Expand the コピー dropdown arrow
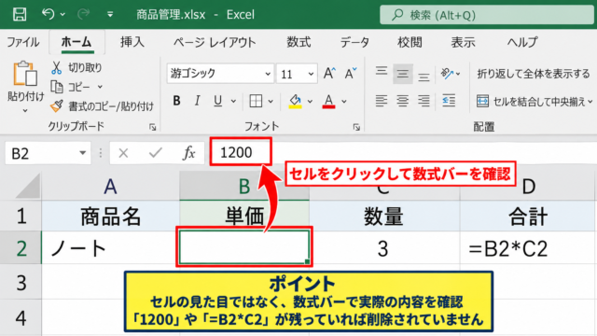 tap(100, 87)
